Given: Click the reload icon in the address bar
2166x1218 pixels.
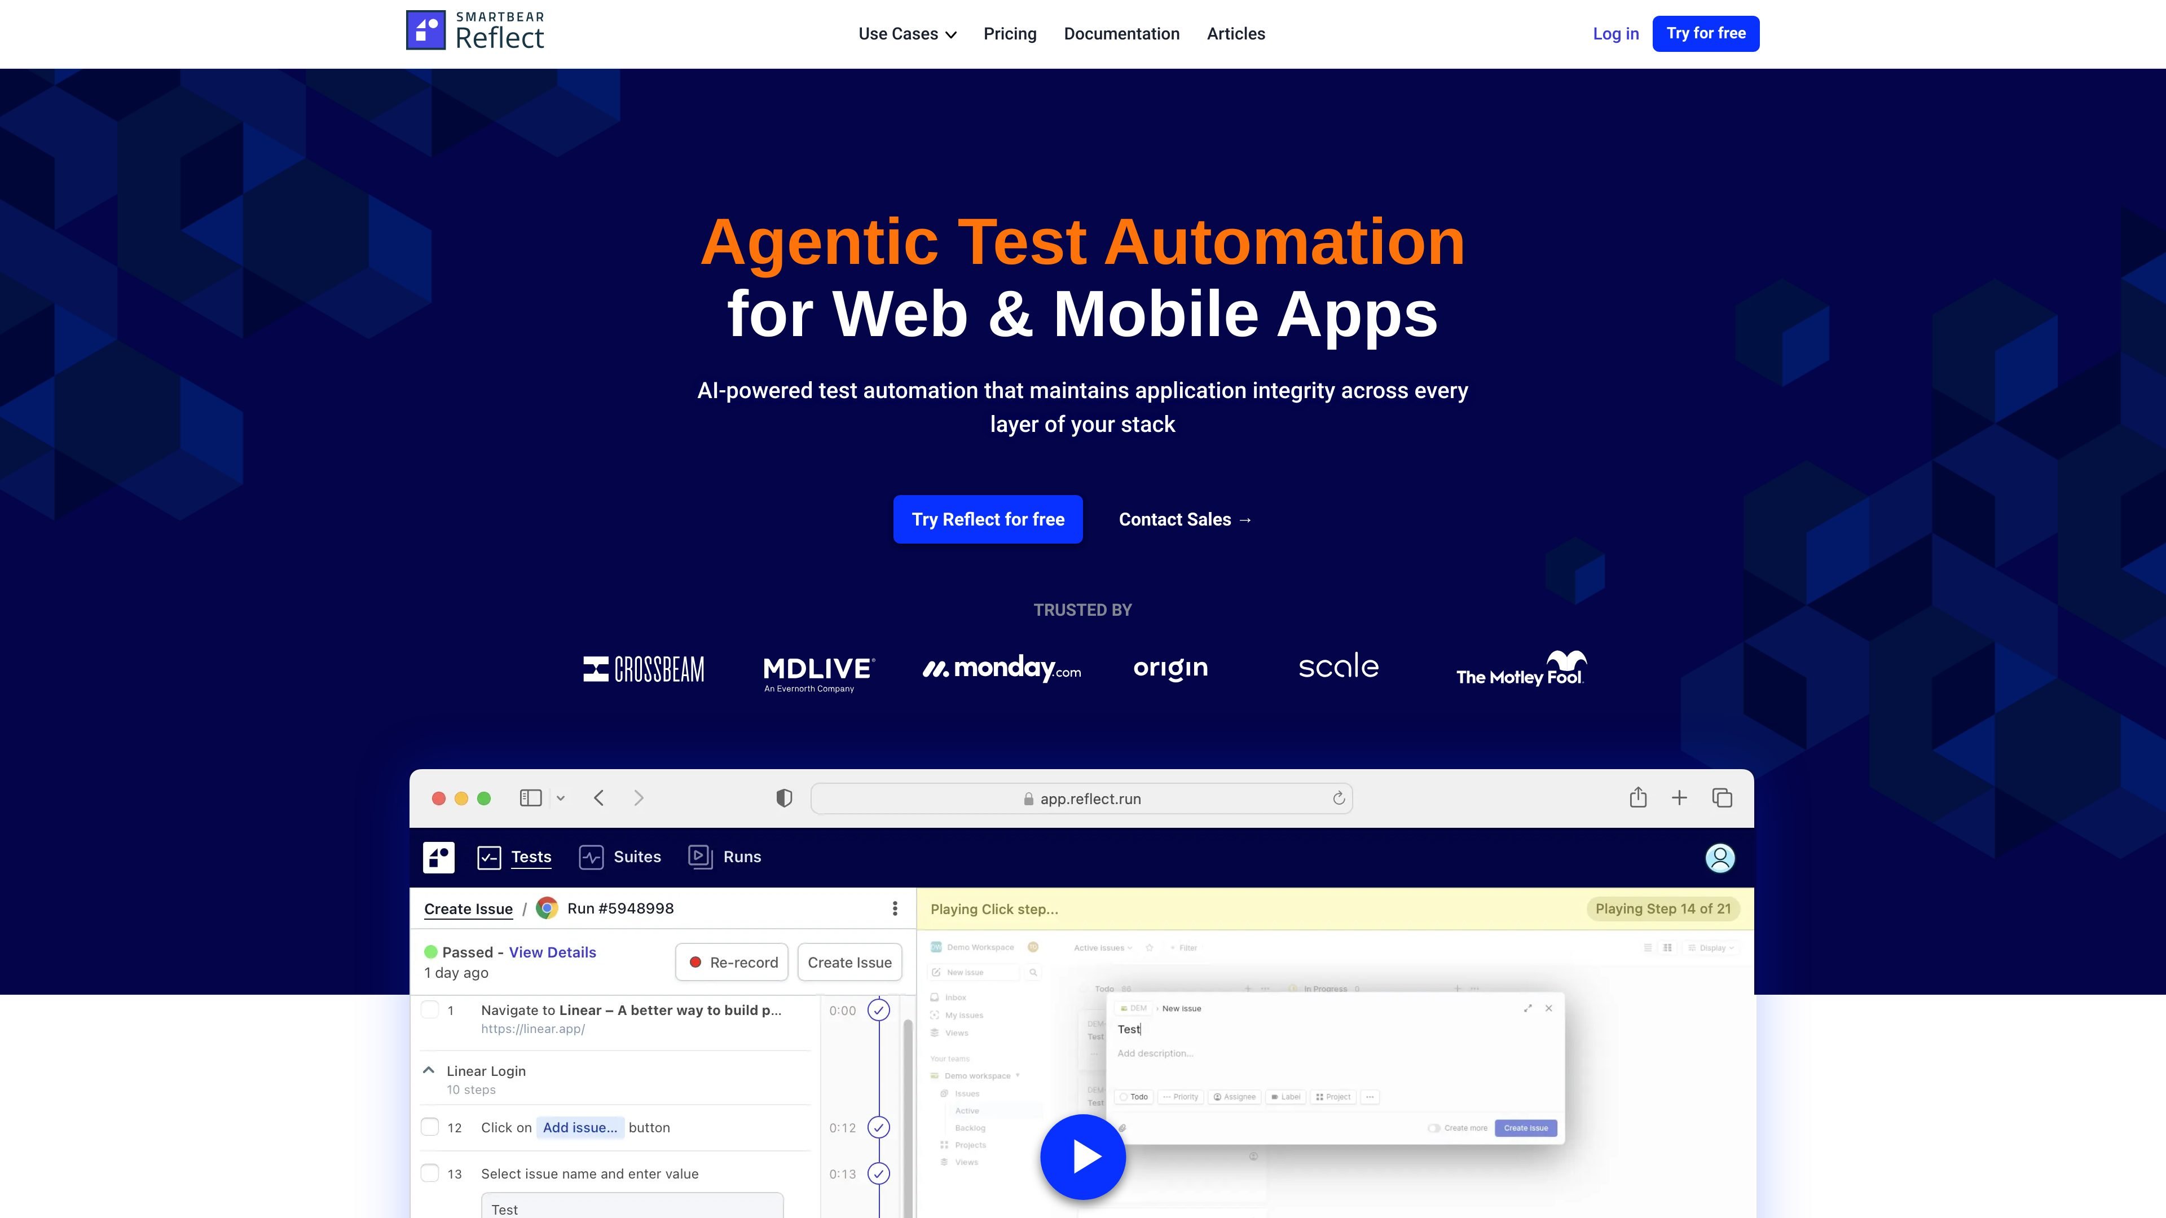Looking at the screenshot, I should pos(1339,798).
